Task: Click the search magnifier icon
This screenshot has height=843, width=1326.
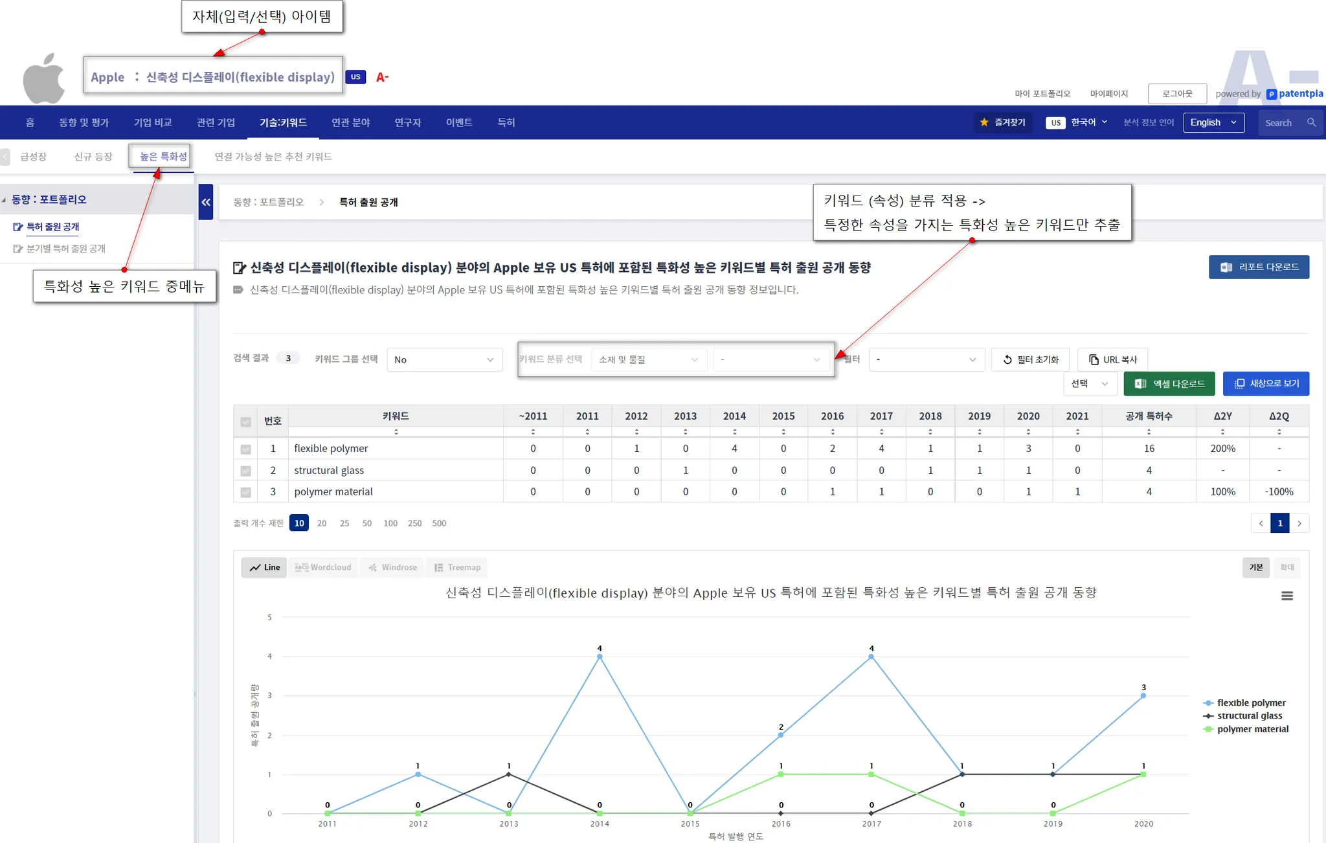Action: pos(1311,122)
